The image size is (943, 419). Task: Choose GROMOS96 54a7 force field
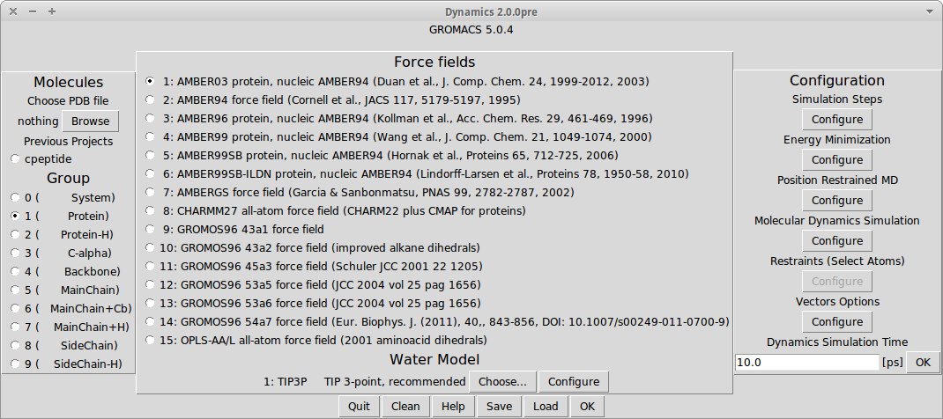coord(150,322)
